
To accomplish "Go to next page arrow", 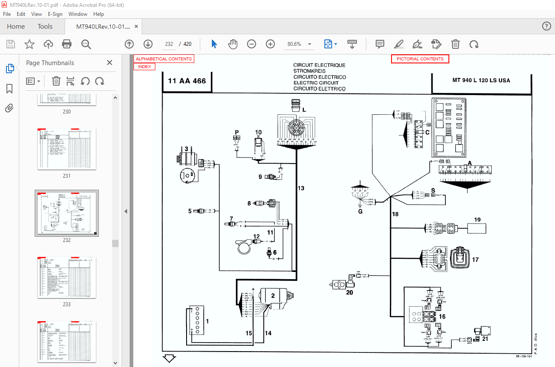I will tap(148, 44).
